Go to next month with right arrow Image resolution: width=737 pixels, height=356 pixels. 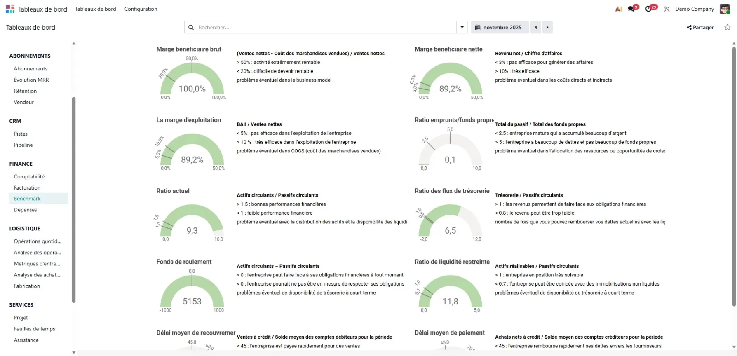coord(547,27)
